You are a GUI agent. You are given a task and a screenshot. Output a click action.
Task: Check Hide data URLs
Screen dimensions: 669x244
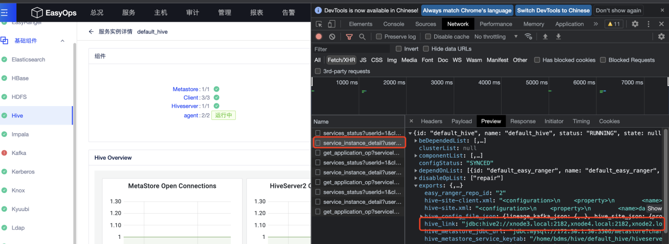click(426, 49)
